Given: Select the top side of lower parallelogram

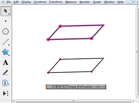Looking at the screenshot, I should (82, 59).
